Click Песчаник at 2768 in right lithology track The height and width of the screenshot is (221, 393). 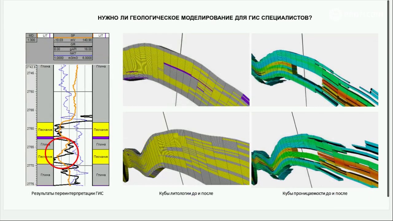coord(101,157)
